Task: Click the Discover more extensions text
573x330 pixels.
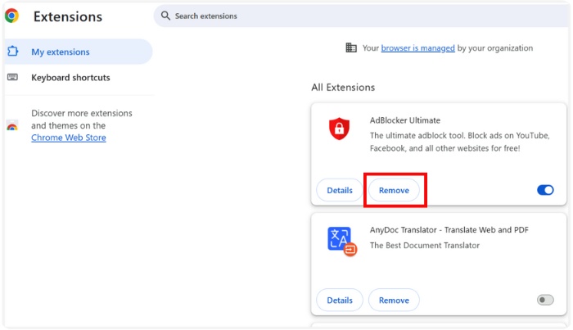Action: (82, 120)
